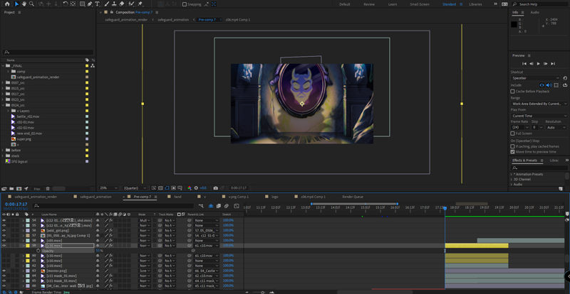This screenshot has width=570, height=294.
Task: Open the safeguard_animation timeline tab
Action: click(95, 196)
